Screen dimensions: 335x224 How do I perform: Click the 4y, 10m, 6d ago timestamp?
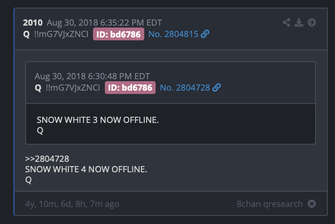72,204
